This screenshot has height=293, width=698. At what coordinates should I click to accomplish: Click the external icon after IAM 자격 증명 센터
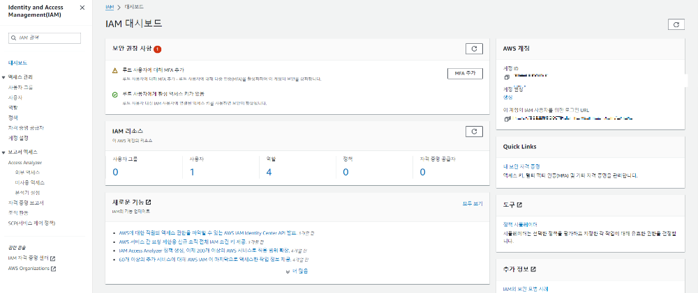[52, 258]
